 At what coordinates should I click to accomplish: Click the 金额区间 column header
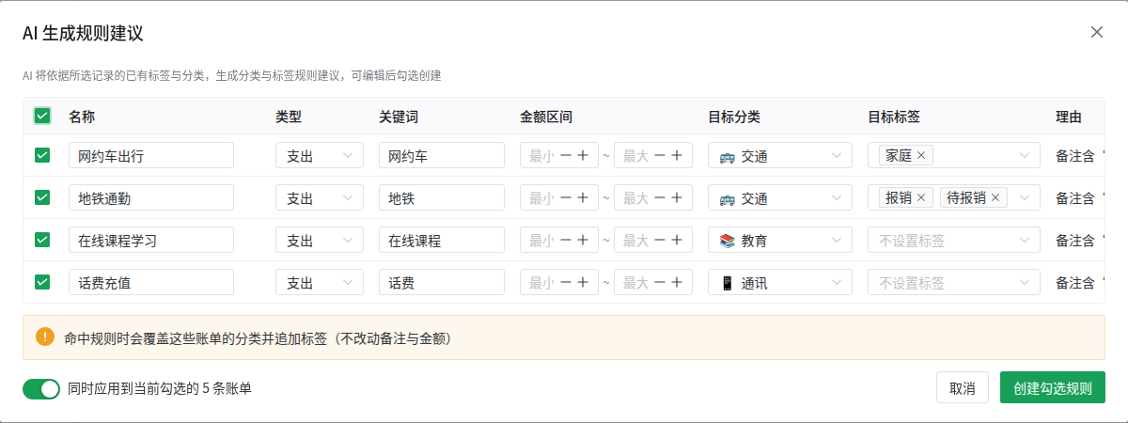(546, 117)
